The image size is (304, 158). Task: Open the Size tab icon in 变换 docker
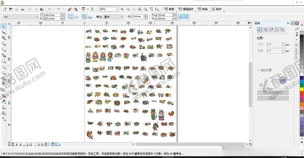277,30
